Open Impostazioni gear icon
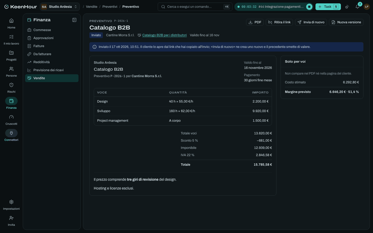 (x=11, y=202)
